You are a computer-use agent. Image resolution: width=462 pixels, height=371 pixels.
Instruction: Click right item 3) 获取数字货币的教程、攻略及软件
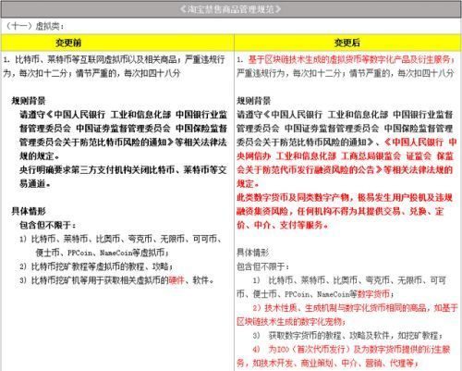[x=348, y=336]
